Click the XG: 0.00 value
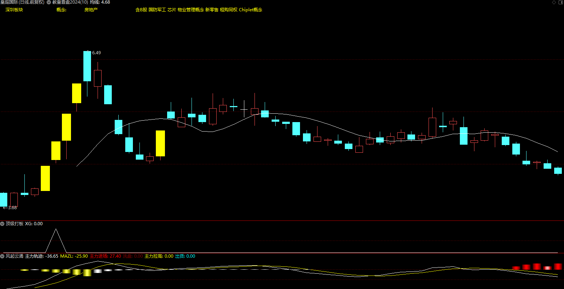564x289 pixels. (x=34, y=224)
